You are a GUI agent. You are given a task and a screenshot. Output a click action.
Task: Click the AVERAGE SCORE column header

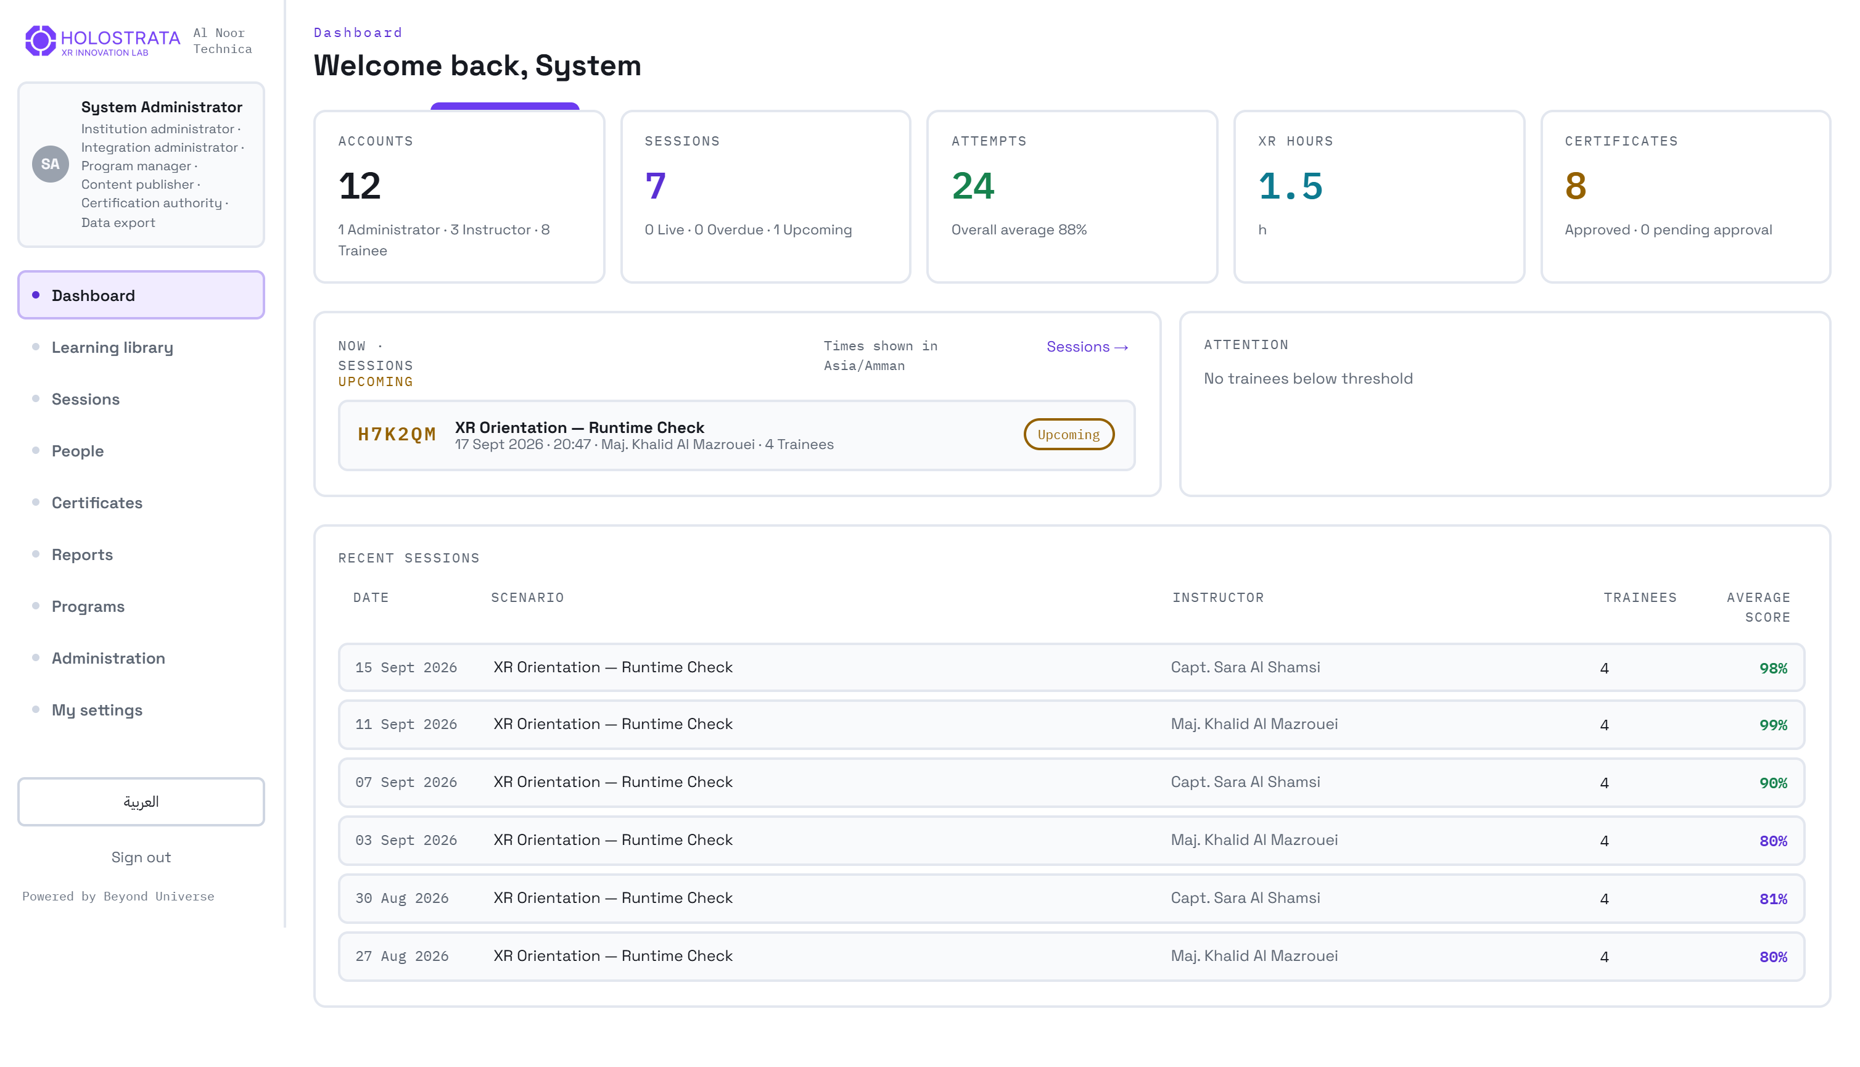click(x=1758, y=608)
